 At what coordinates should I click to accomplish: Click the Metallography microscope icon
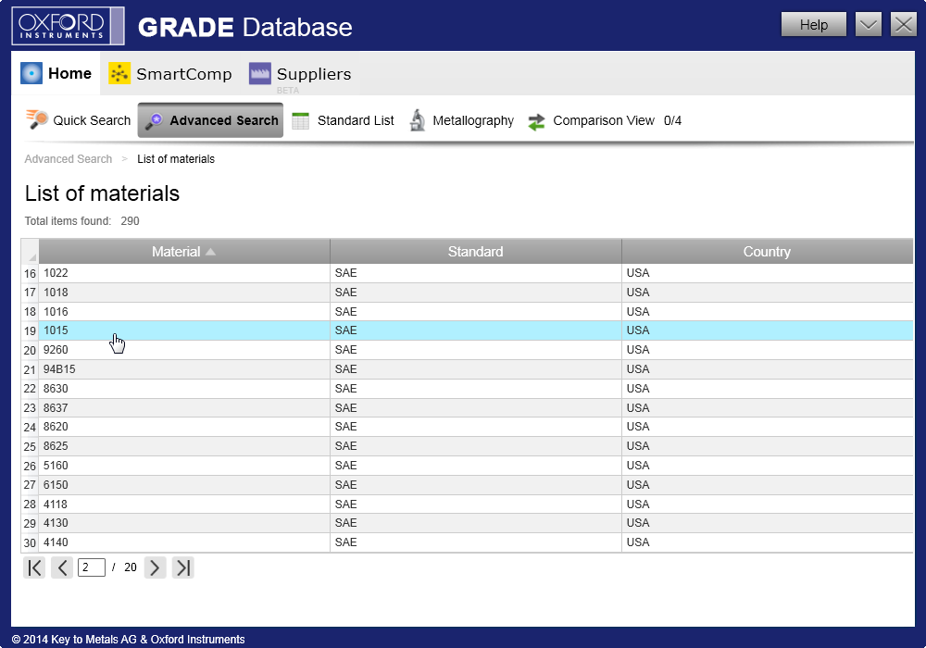click(x=418, y=120)
